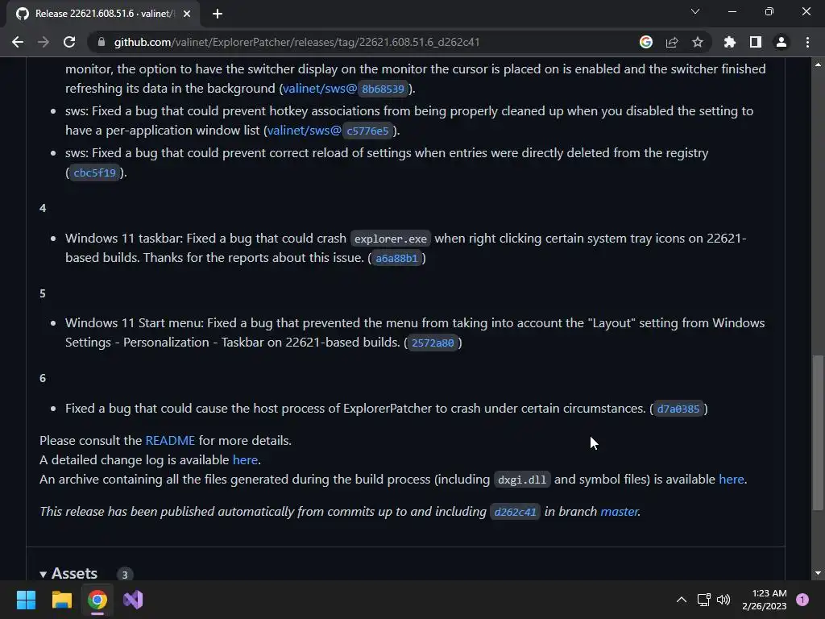
Task: Open the Chrome profile menu
Action: point(781,42)
